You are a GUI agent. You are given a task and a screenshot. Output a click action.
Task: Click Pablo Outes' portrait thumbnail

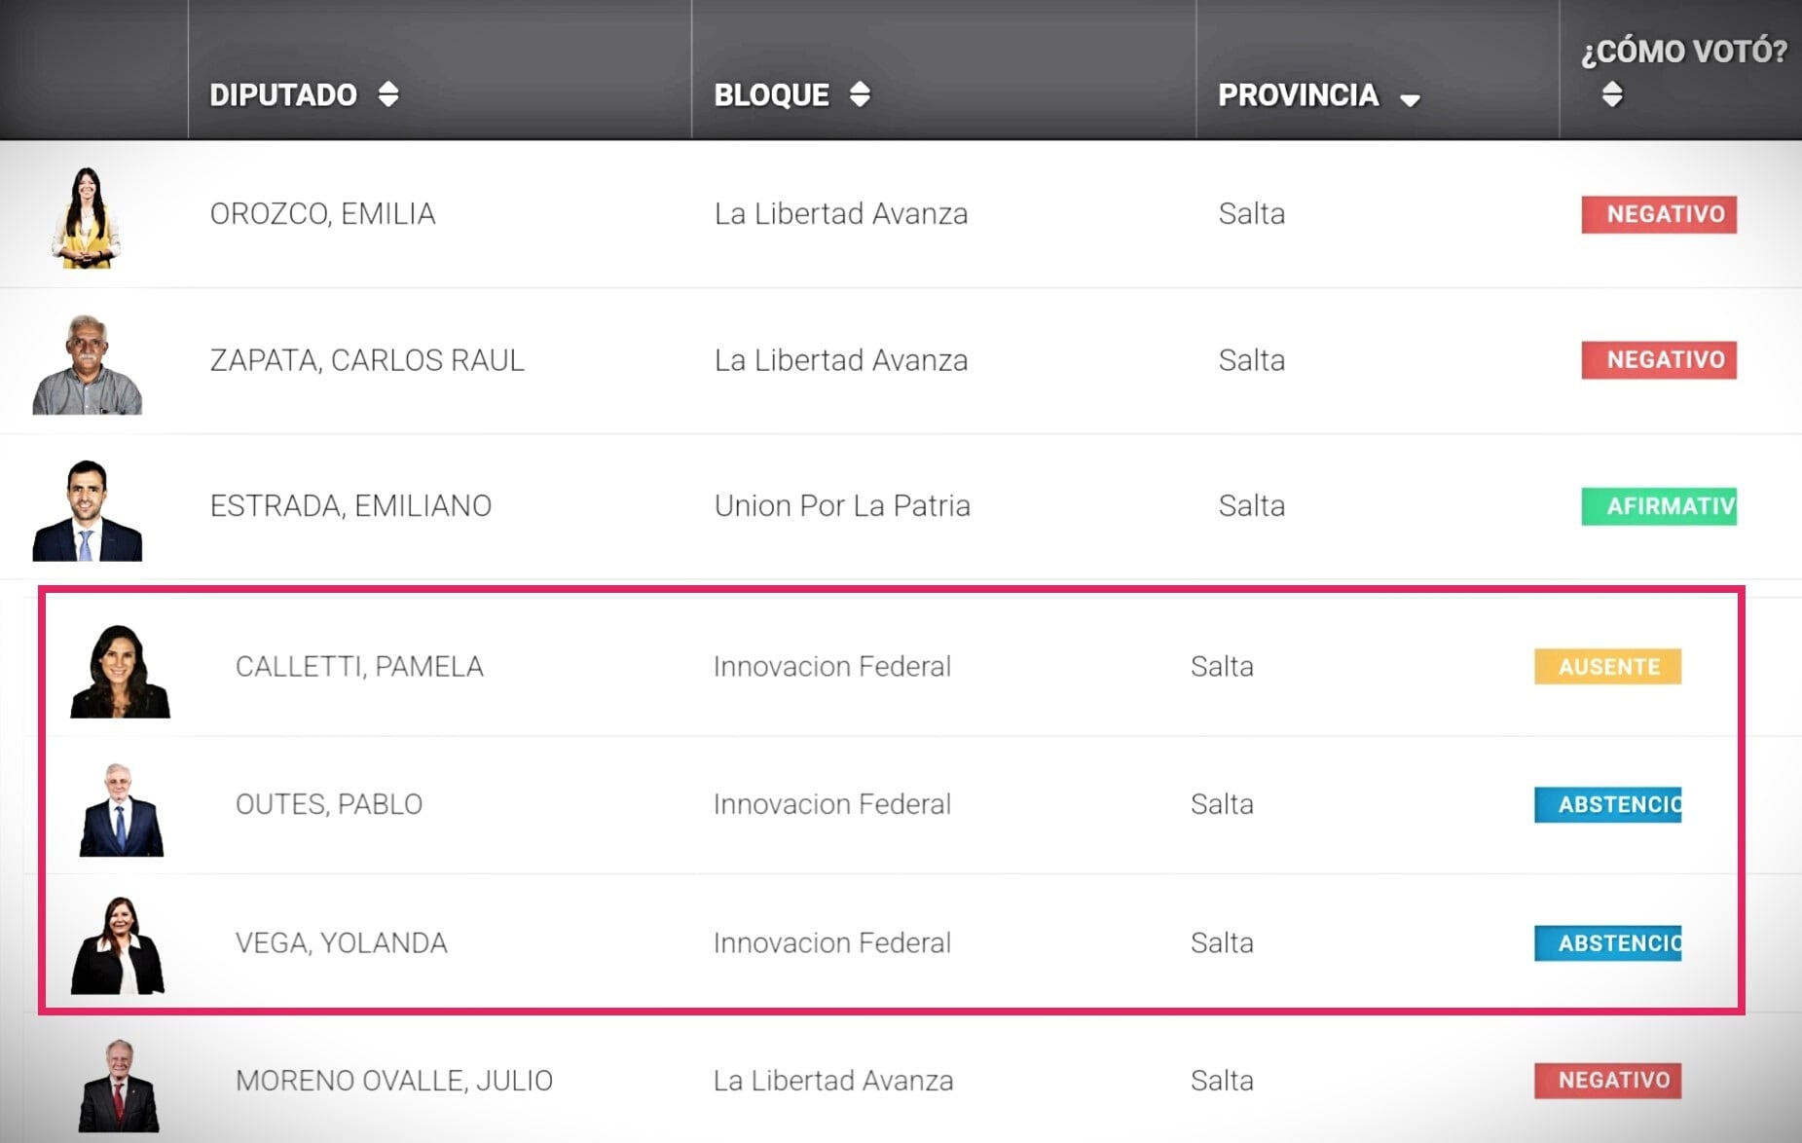[121, 809]
